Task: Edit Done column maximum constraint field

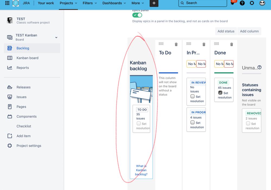Action: pos(229,64)
